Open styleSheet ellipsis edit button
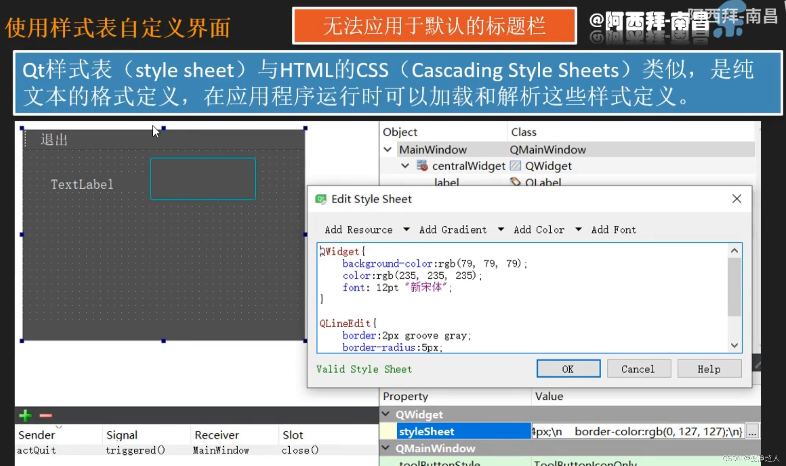 (x=752, y=431)
